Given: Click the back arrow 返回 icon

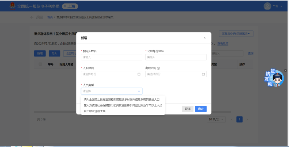Looking at the screenshot, I should (32, 17).
